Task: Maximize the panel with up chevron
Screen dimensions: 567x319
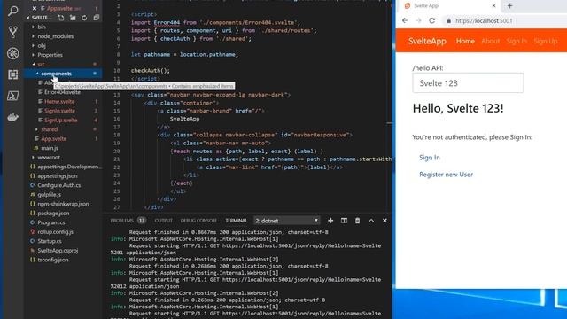Action: pos(371,221)
